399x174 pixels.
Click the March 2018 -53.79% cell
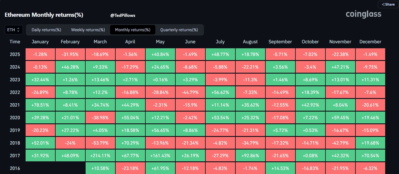tap(100, 143)
